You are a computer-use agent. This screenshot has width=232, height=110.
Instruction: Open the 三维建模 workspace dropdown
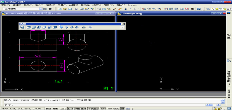[40, 9]
